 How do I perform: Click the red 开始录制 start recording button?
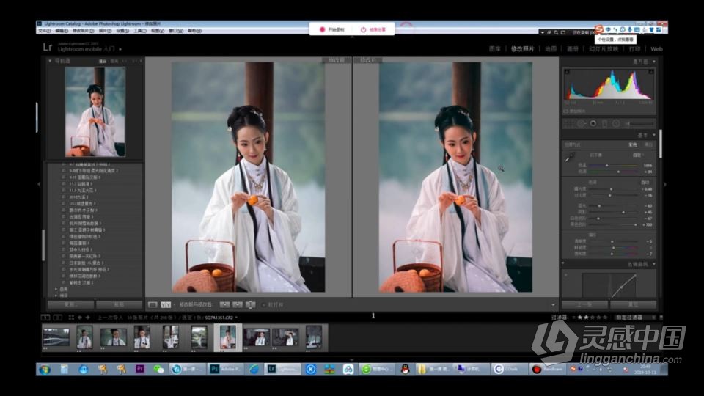pos(333,29)
